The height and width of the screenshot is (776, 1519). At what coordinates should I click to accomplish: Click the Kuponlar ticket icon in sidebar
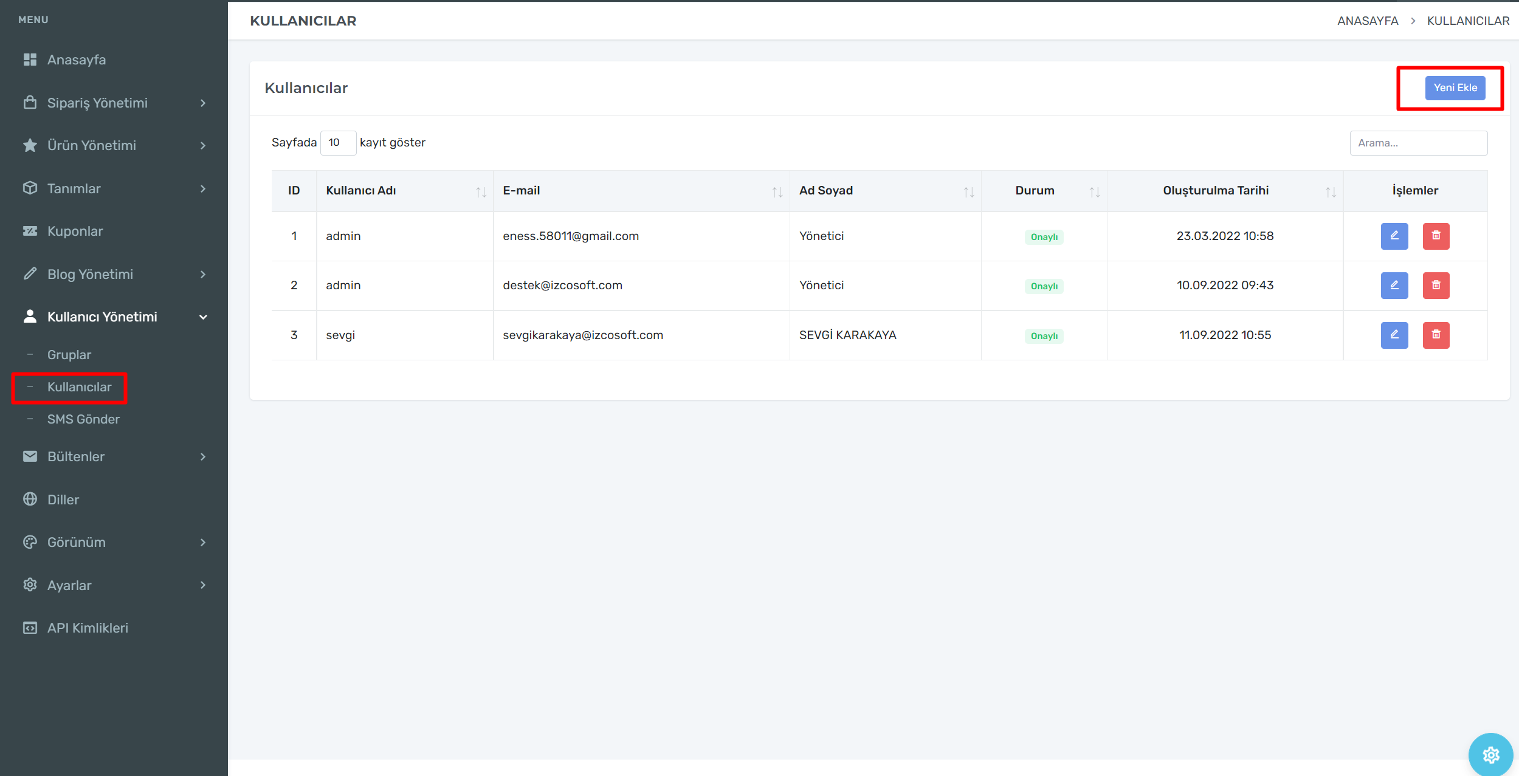click(30, 231)
